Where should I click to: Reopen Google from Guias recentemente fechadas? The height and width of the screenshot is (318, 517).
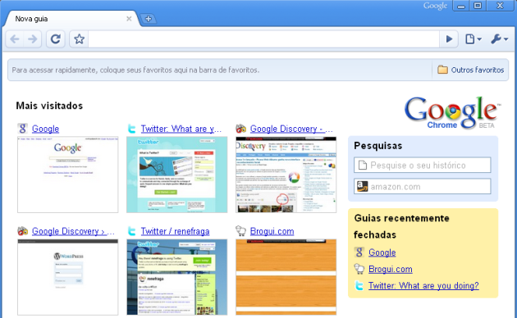(x=382, y=252)
